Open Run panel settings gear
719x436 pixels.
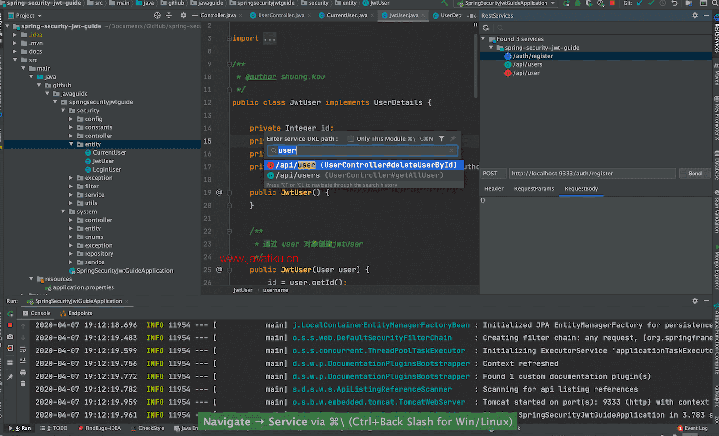(695, 301)
